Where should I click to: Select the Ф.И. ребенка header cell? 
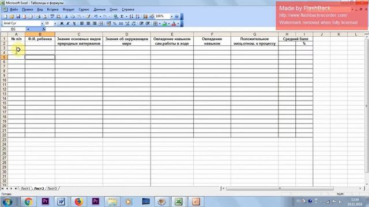click(40, 39)
